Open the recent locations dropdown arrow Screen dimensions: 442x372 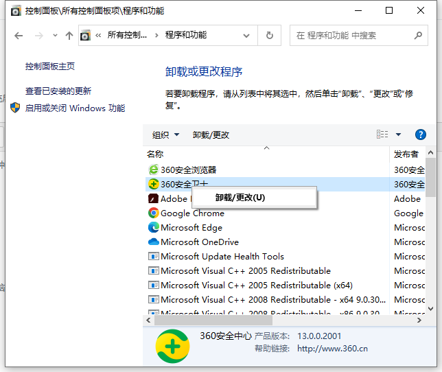55,36
